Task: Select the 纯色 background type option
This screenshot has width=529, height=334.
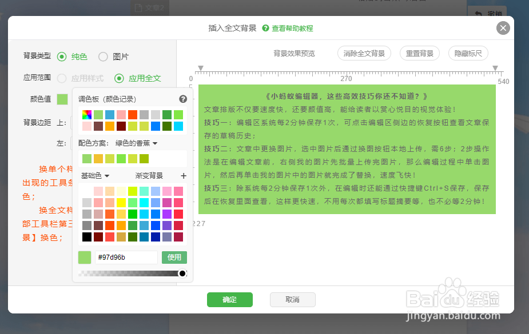Action: 62,57
